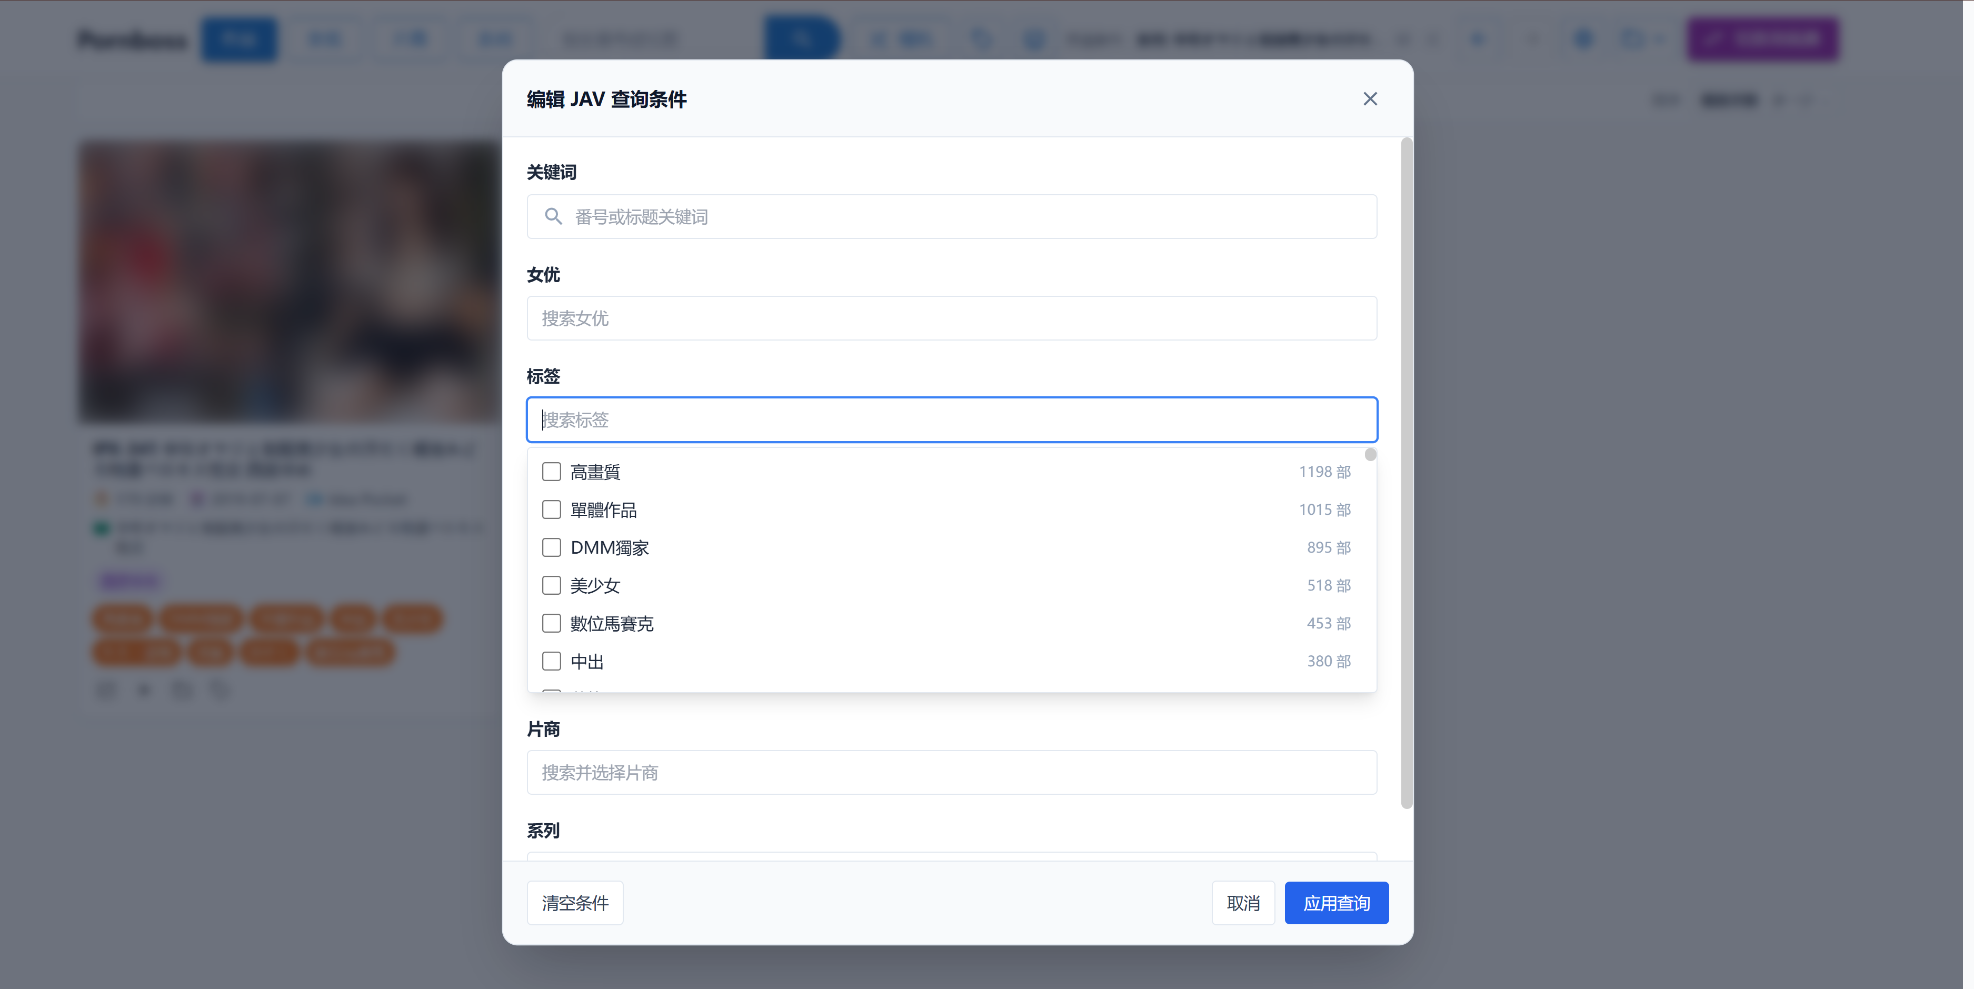The width and height of the screenshot is (1974, 989).
Task: Check the 單體作品 tag checkbox
Action: pyautogui.click(x=552, y=510)
